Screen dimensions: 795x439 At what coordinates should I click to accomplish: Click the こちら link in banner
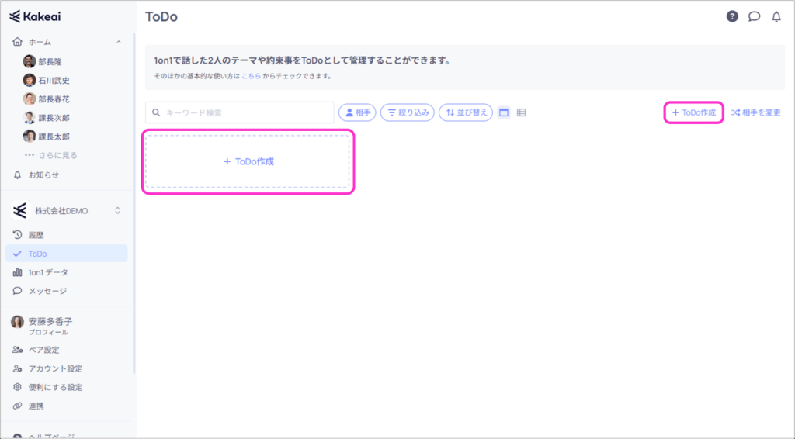point(250,76)
